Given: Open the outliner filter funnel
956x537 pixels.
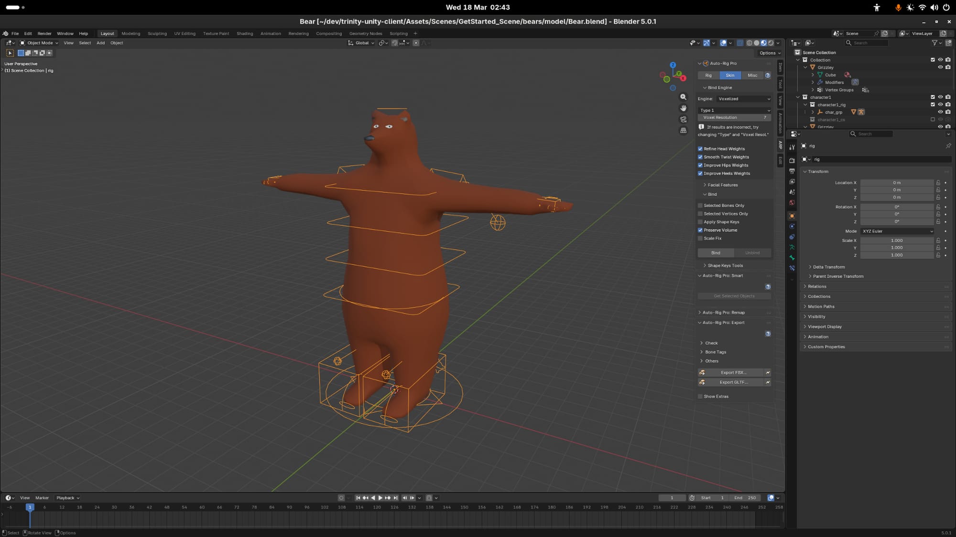Looking at the screenshot, I should 934,43.
